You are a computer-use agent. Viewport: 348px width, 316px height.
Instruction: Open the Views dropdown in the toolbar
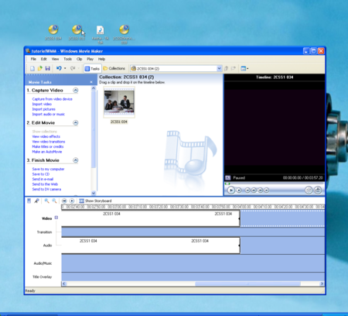244,68
